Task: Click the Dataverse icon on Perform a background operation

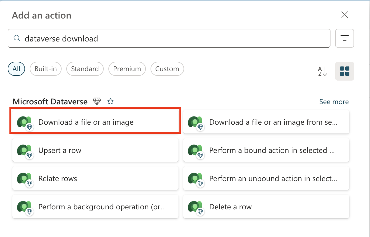Action: 24,206
